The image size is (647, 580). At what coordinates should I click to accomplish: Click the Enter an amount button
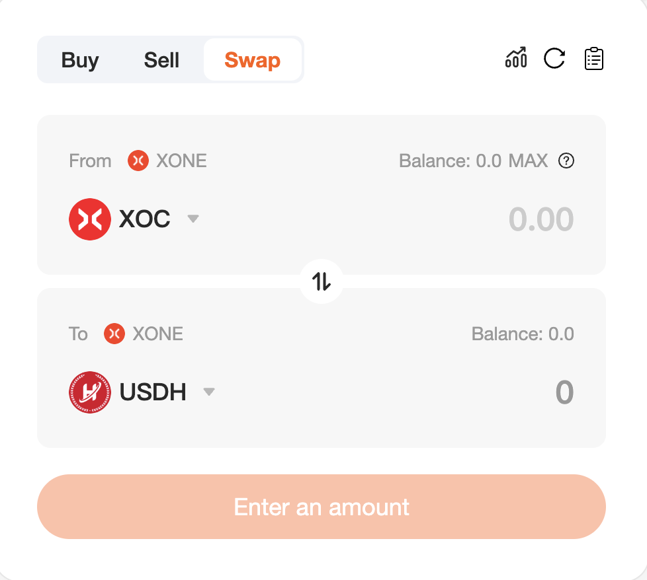[x=322, y=507]
